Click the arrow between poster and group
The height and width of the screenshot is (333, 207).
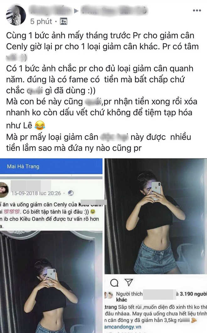(77, 11)
